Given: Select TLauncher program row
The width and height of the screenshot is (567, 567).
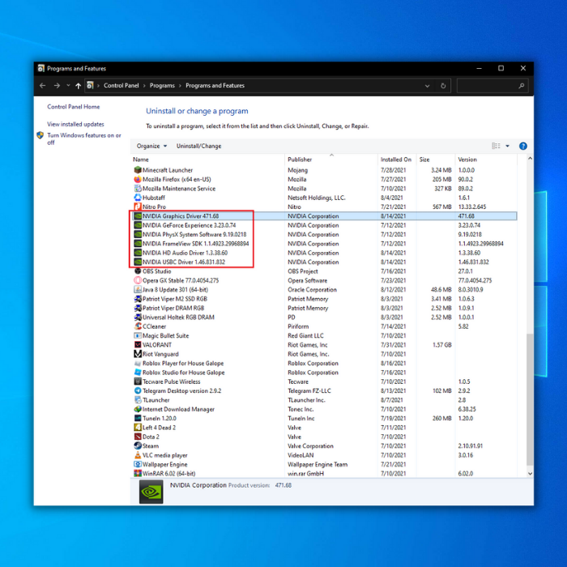Looking at the screenshot, I should (x=324, y=400).
